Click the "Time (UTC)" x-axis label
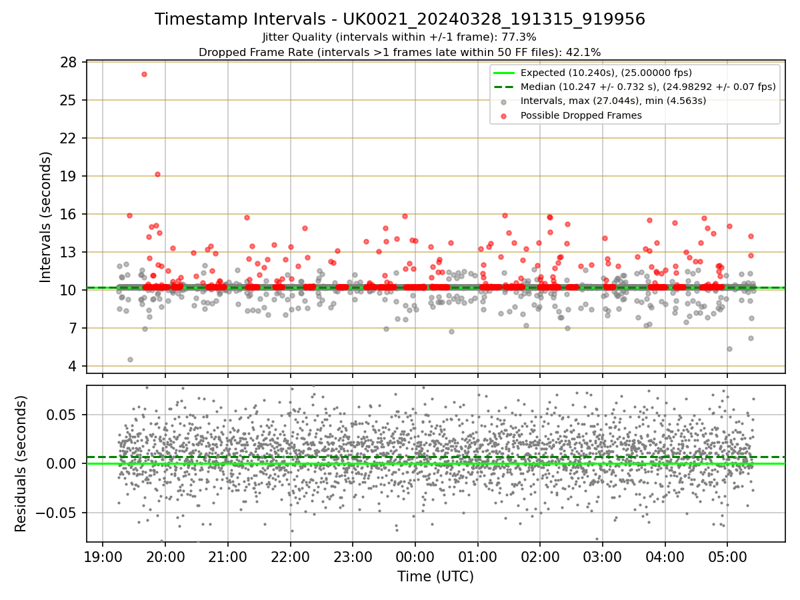Image resolution: width=800 pixels, height=600 pixels. 435,577
